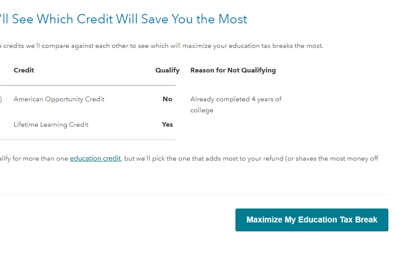This screenshot has width=402, height=253.
Task: Click the shaves the most money off text
Action: point(337,158)
